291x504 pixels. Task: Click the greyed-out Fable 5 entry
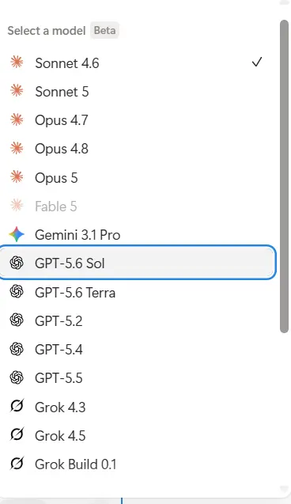(x=138, y=206)
